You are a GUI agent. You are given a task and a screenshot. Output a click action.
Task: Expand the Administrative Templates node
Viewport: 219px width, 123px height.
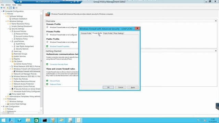click(6, 96)
